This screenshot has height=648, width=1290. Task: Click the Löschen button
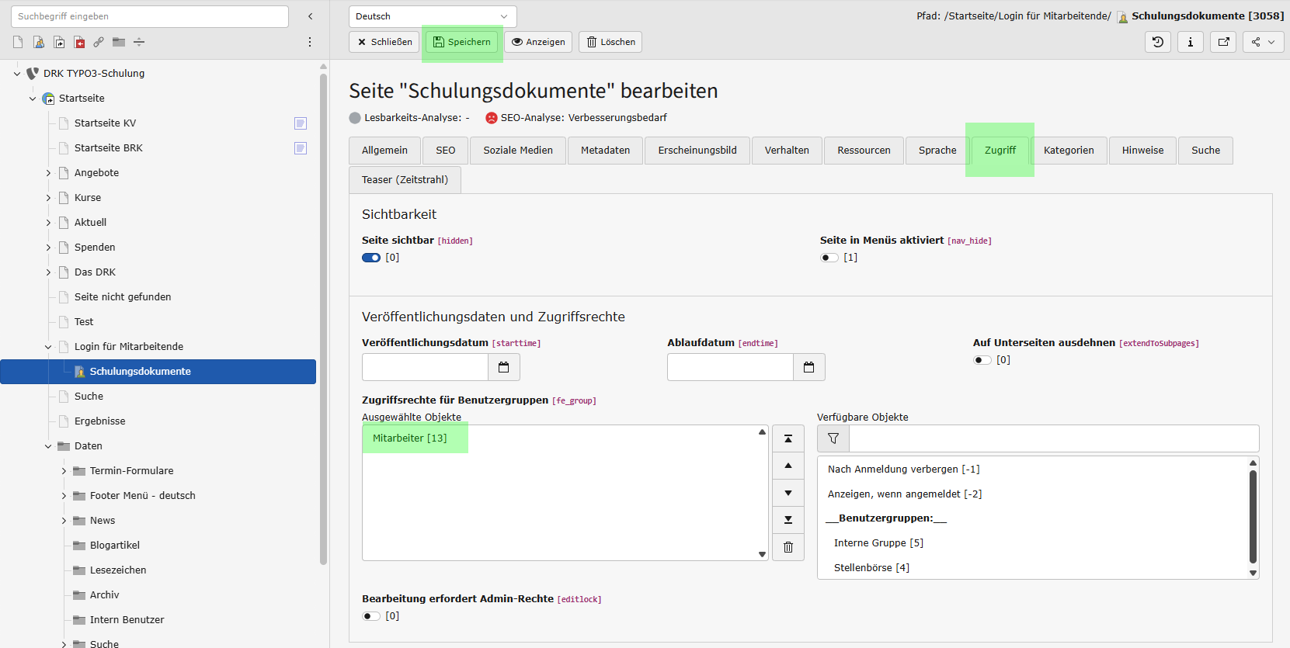(610, 42)
